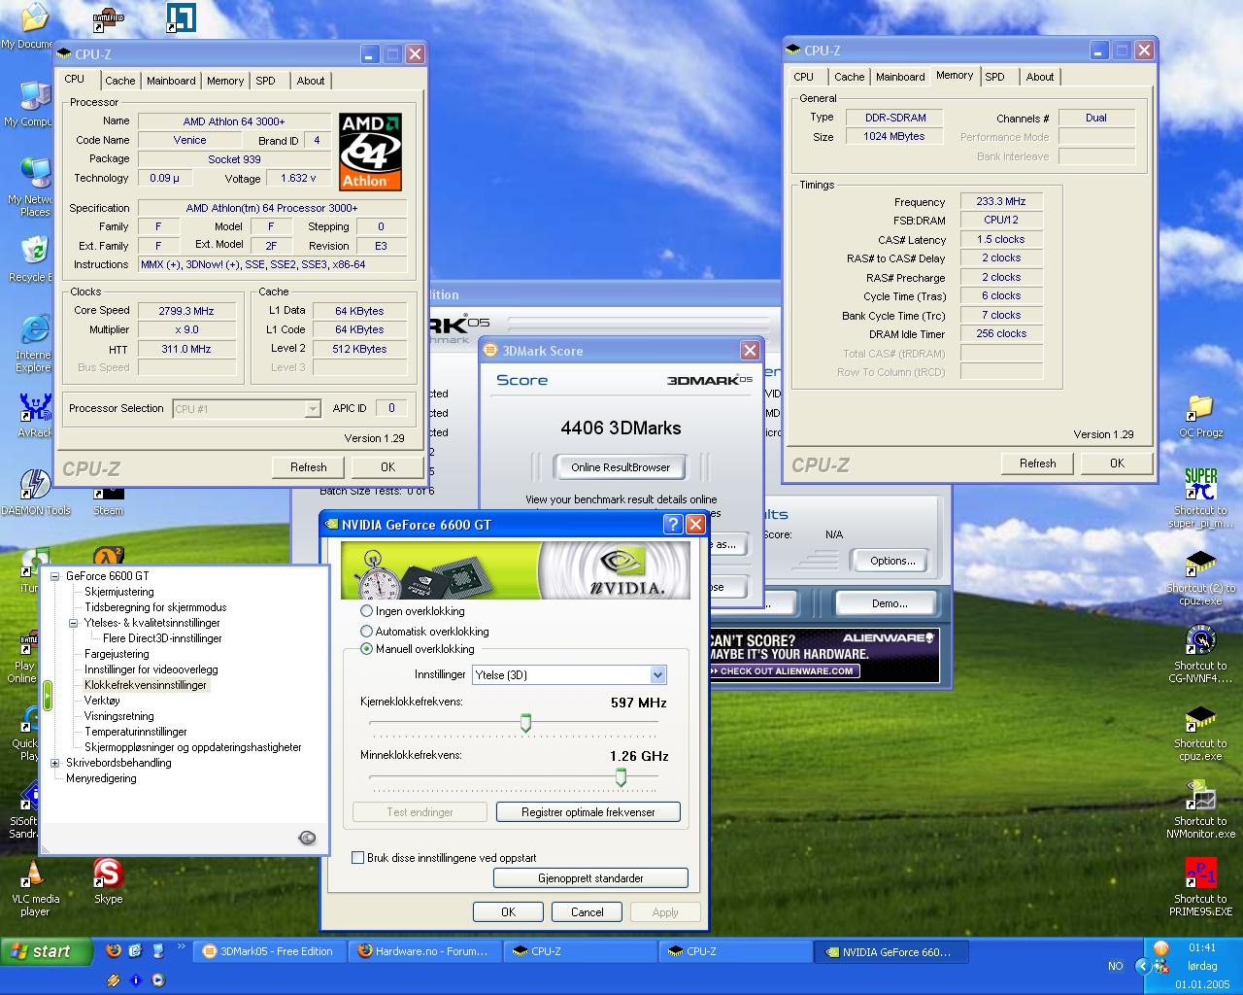Image resolution: width=1243 pixels, height=995 pixels.
Task: Click Alienware advertisement banner
Action: pyautogui.click(x=823, y=655)
